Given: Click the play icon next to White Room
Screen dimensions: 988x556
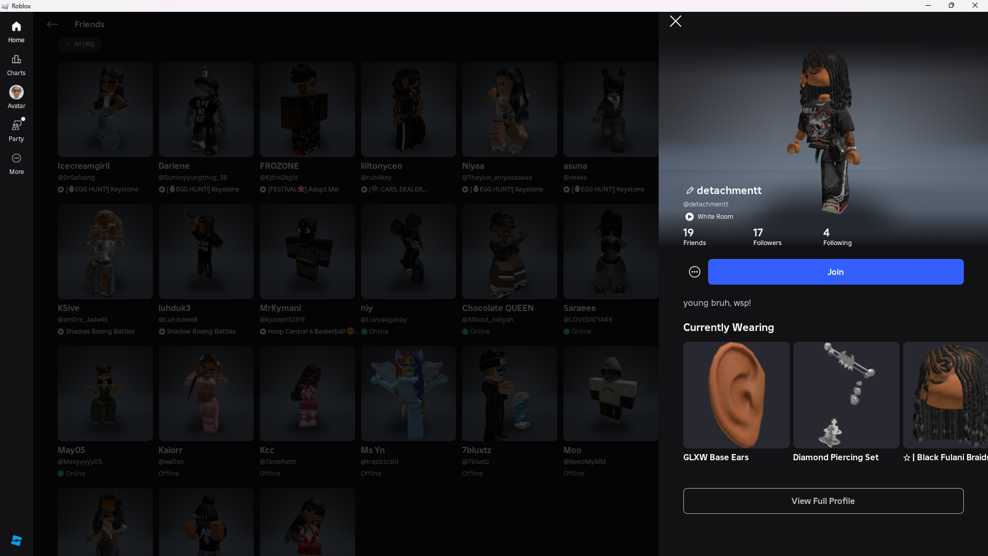Looking at the screenshot, I should point(689,217).
